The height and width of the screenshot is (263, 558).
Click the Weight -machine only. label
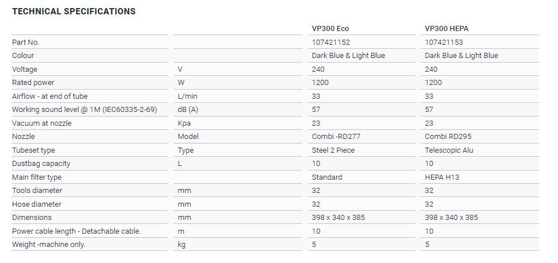pos(49,245)
